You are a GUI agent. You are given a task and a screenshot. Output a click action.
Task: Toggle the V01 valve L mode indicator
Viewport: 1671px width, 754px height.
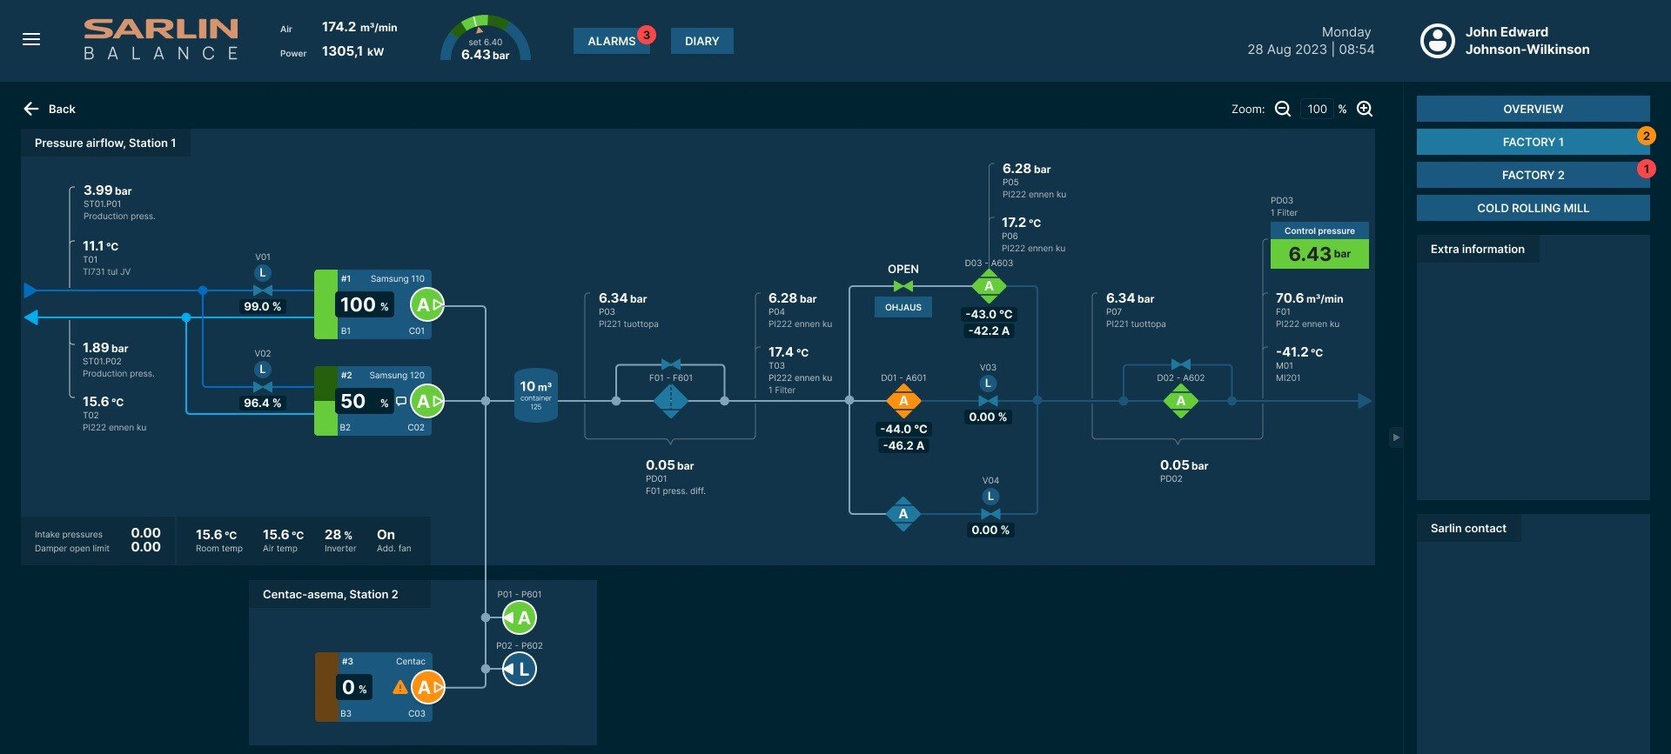click(x=262, y=273)
